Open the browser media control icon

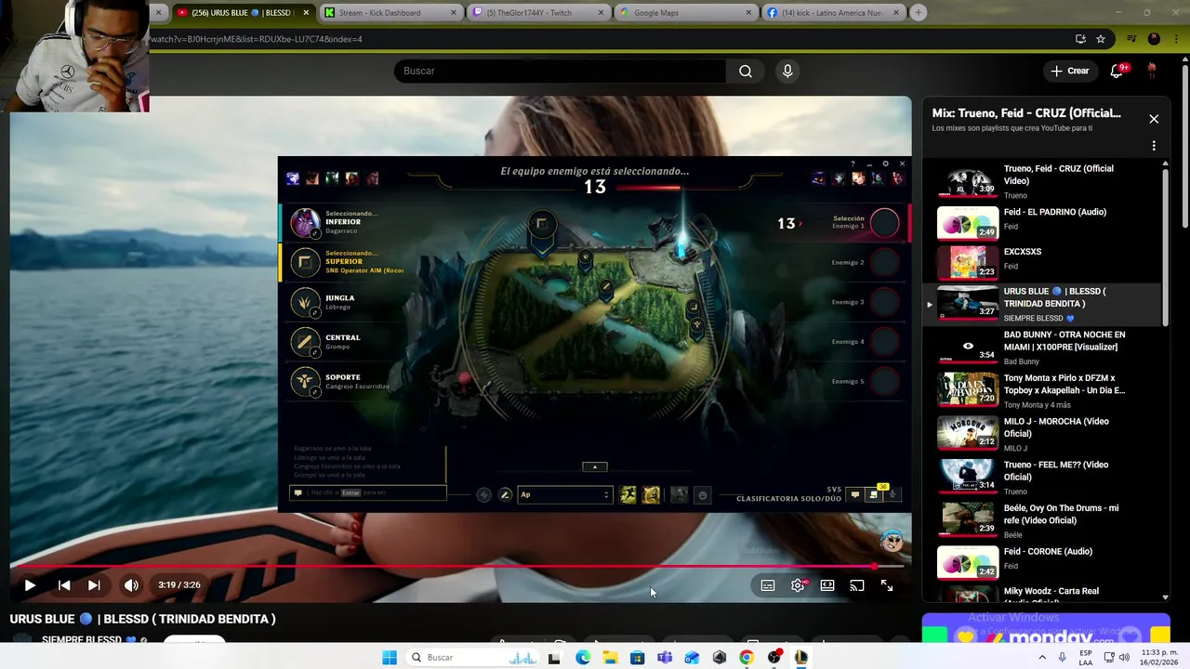pyautogui.click(x=1131, y=39)
